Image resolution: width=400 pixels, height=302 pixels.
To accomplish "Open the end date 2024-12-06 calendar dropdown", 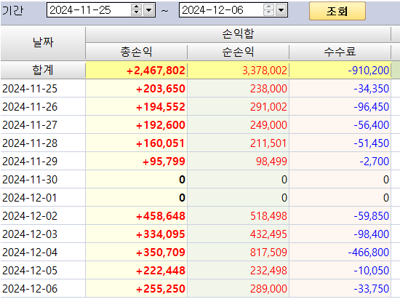I will coord(281,10).
